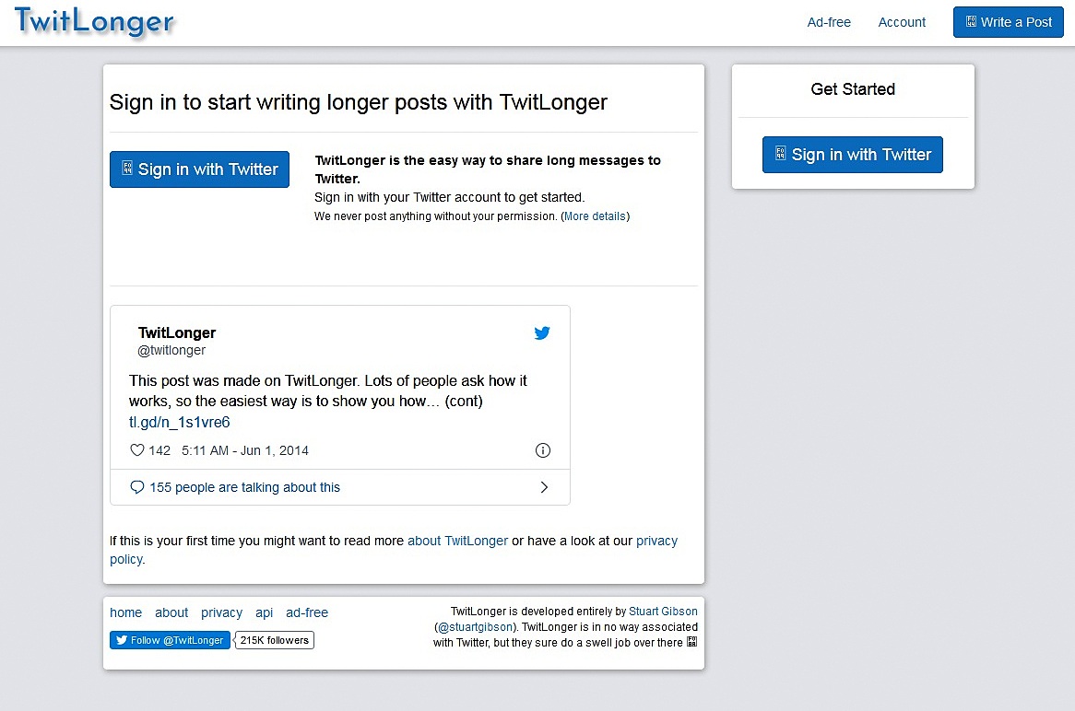1075x711 pixels.
Task: Click the 155 people are talking link
Action: point(244,487)
